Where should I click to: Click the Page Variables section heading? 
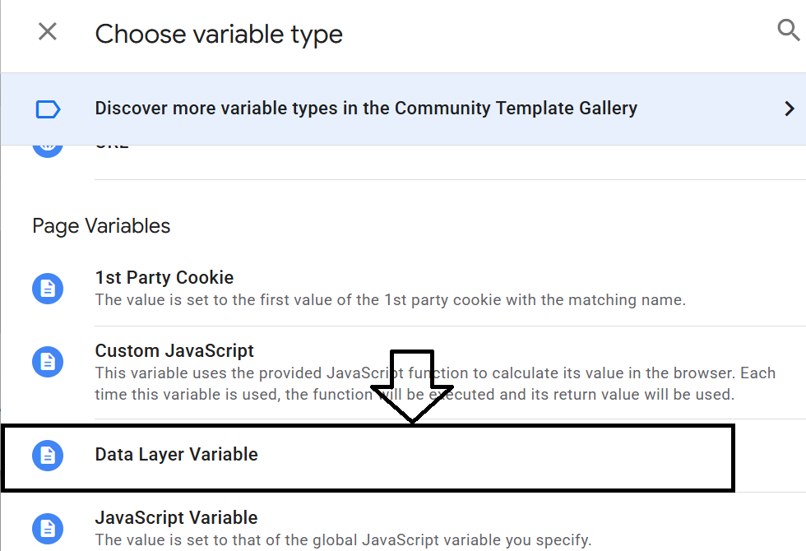pyautogui.click(x=101, y=226)
